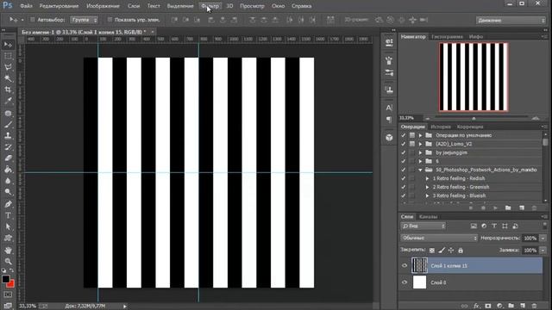
Task: Expand the (A2D)_Lomo_V2 folder
Action: [x=420, y=144]
